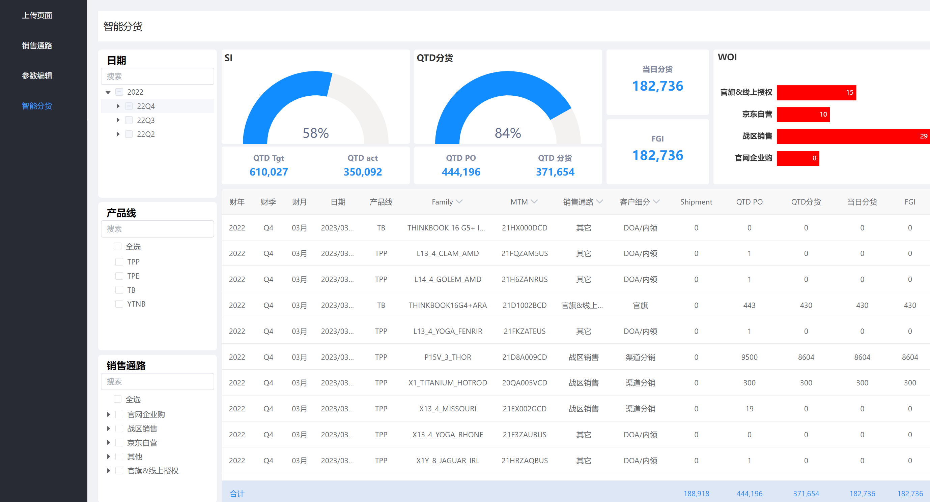Check the 京东自营 channel checkbox

click(x=119, y=442)
